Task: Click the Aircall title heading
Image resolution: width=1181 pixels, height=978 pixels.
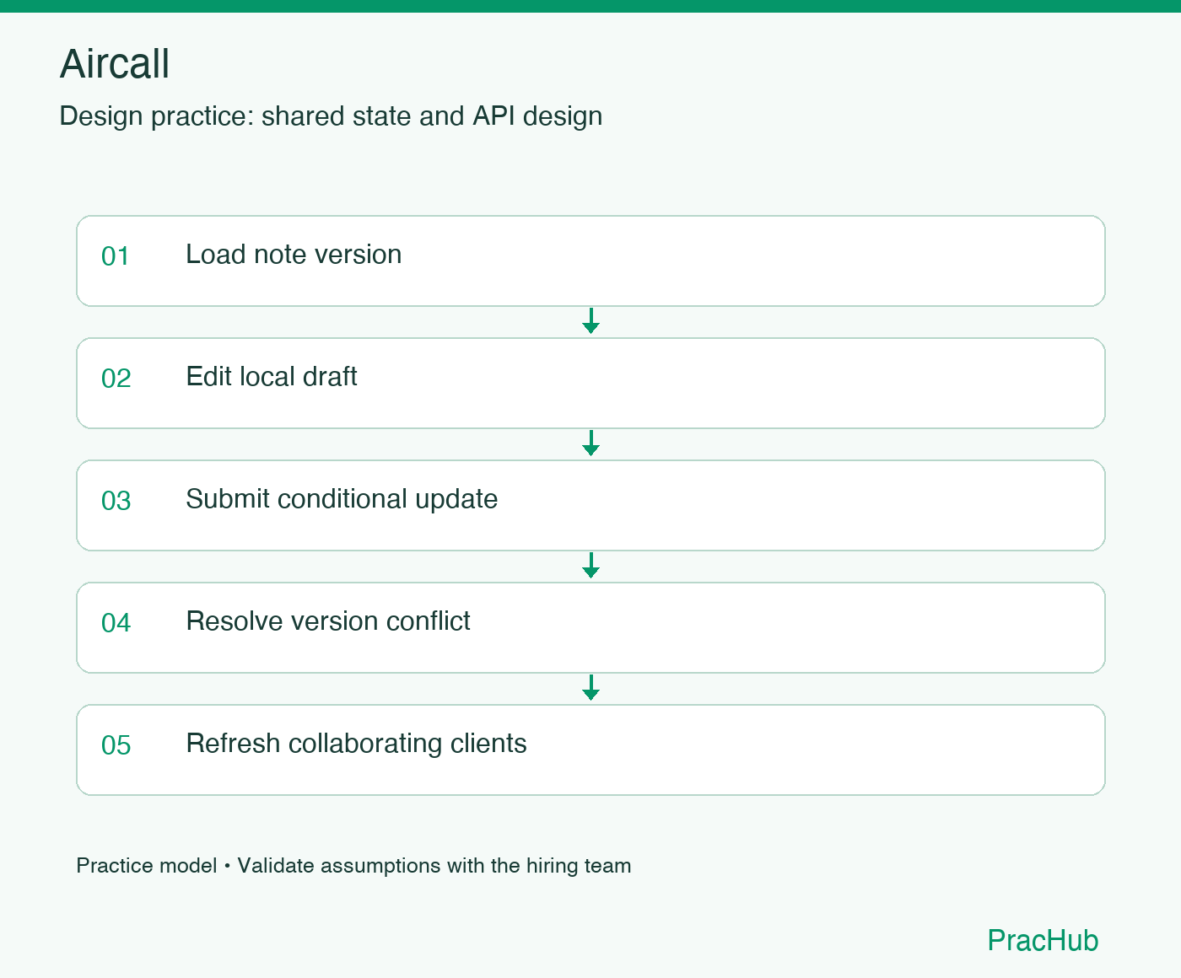Action: (x=115, y=64)
